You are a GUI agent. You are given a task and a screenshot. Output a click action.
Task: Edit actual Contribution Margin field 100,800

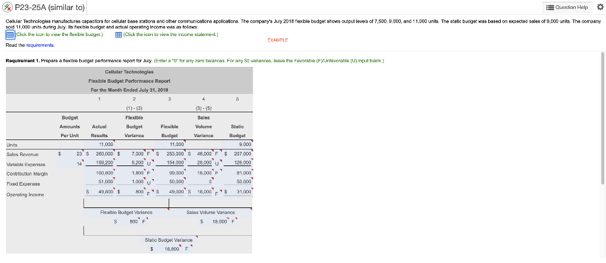(99, 173)
